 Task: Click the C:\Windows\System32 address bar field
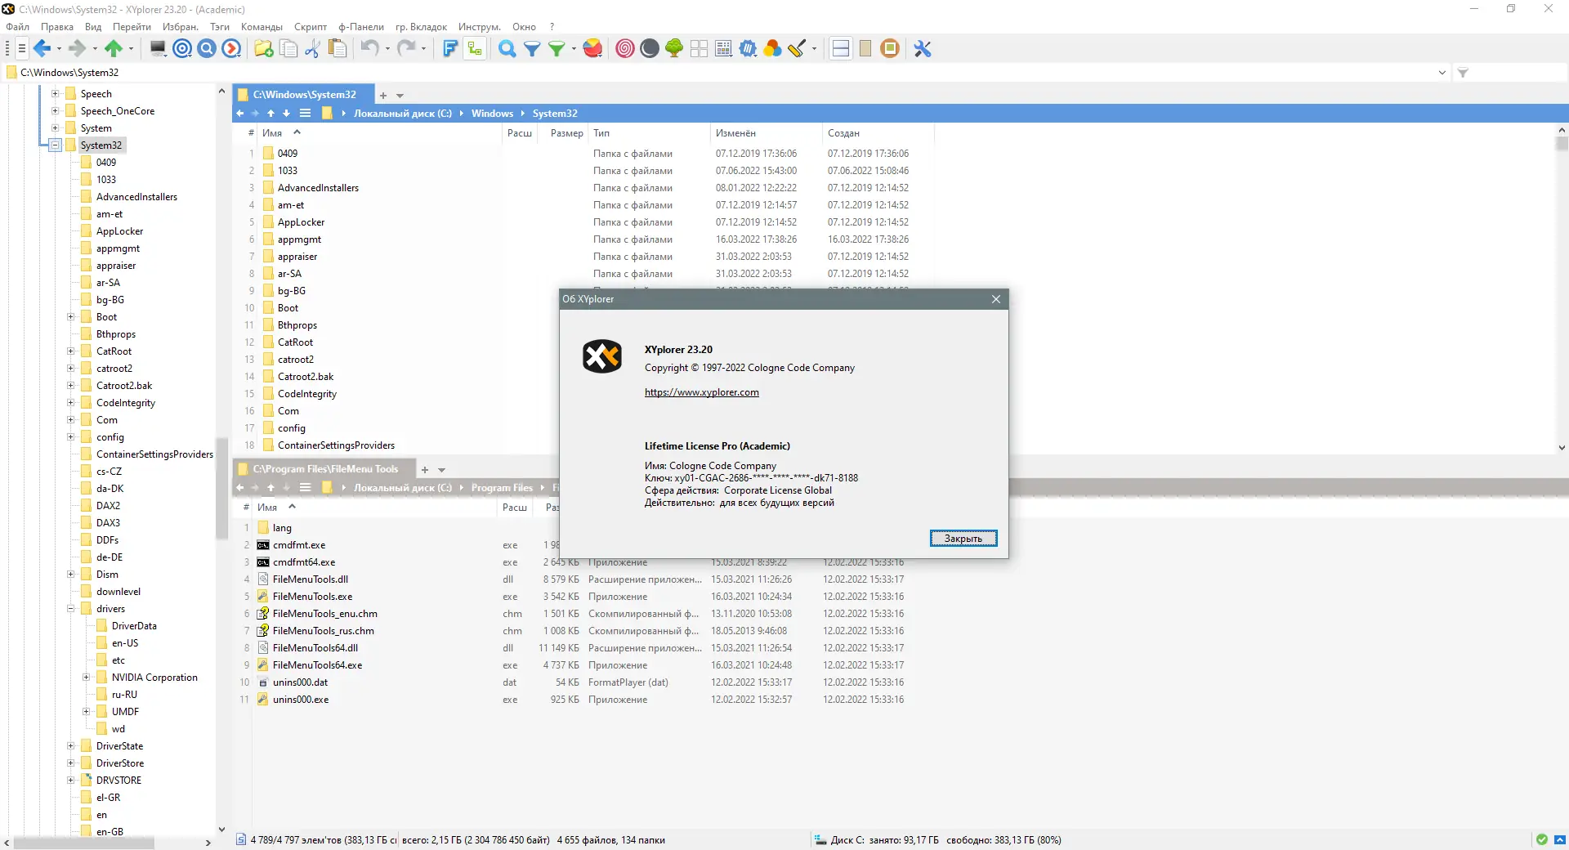tap(727, 73)
